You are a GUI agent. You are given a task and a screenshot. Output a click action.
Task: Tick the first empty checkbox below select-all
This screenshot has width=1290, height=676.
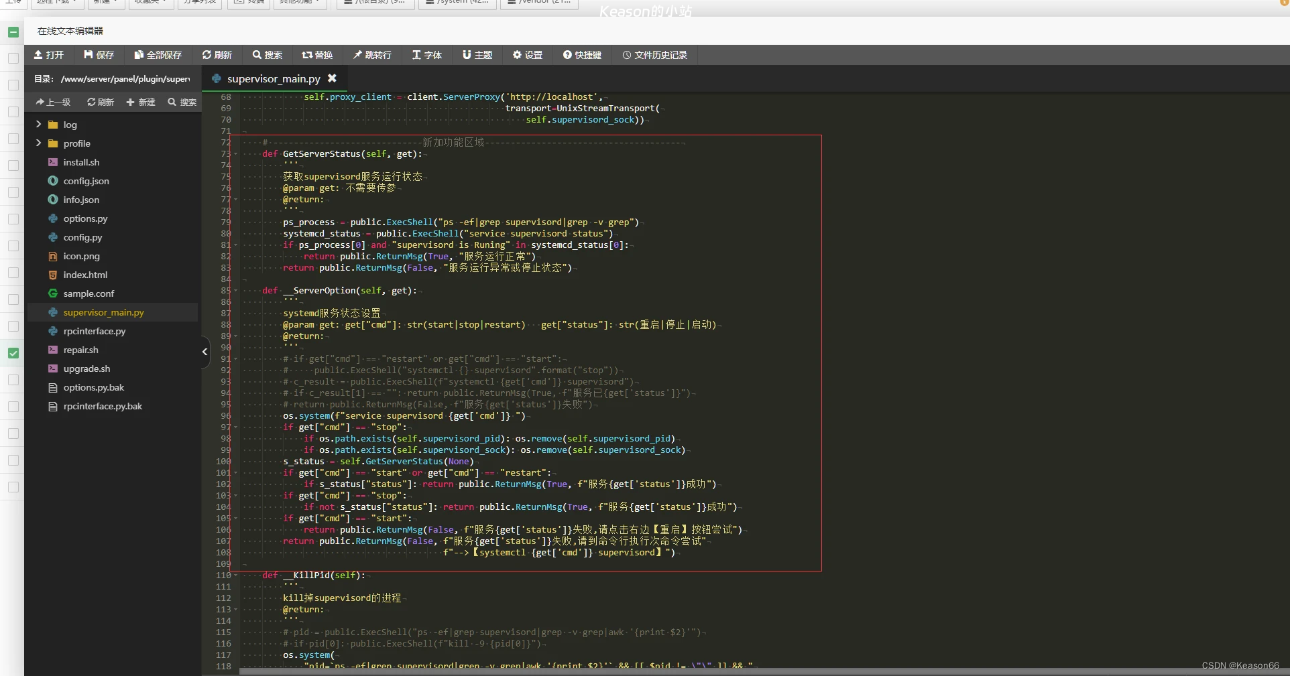click(x=13, y=58)
